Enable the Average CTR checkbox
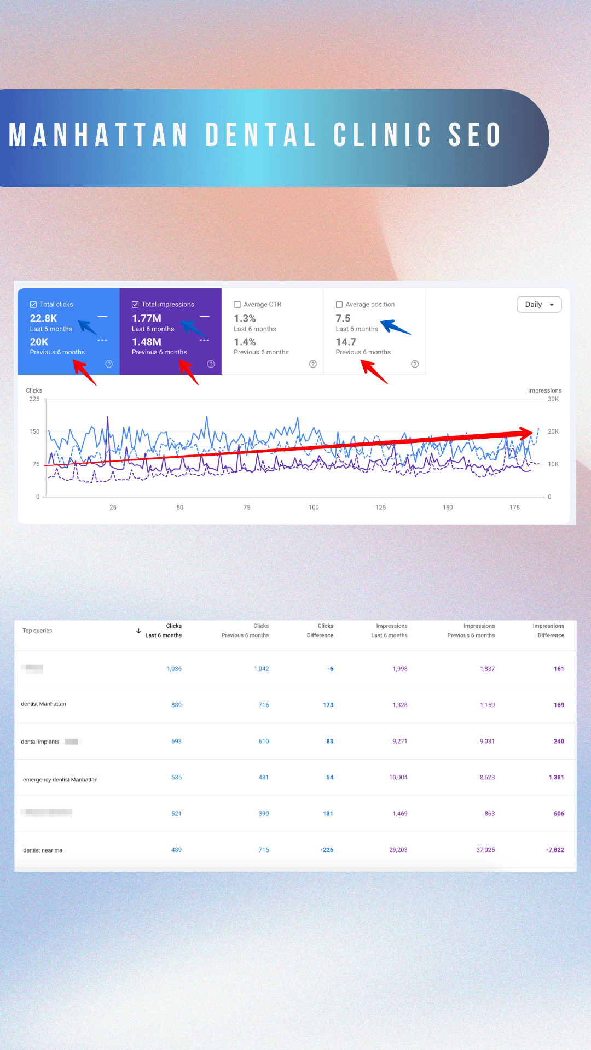591x1050 pixels. pos(237,305)
